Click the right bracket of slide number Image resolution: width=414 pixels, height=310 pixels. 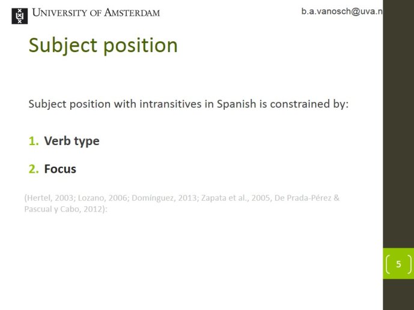[x=409, y=264]
